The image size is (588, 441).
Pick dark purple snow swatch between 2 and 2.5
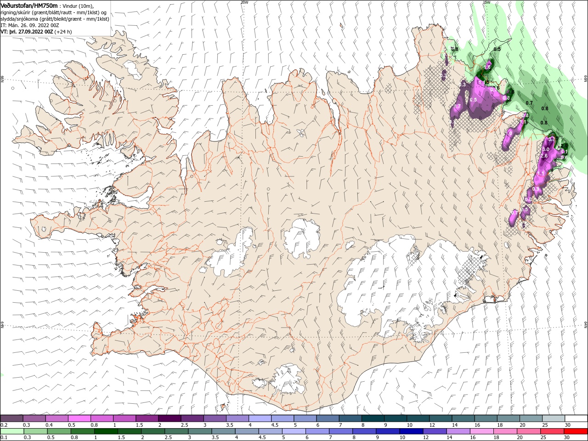170,418
